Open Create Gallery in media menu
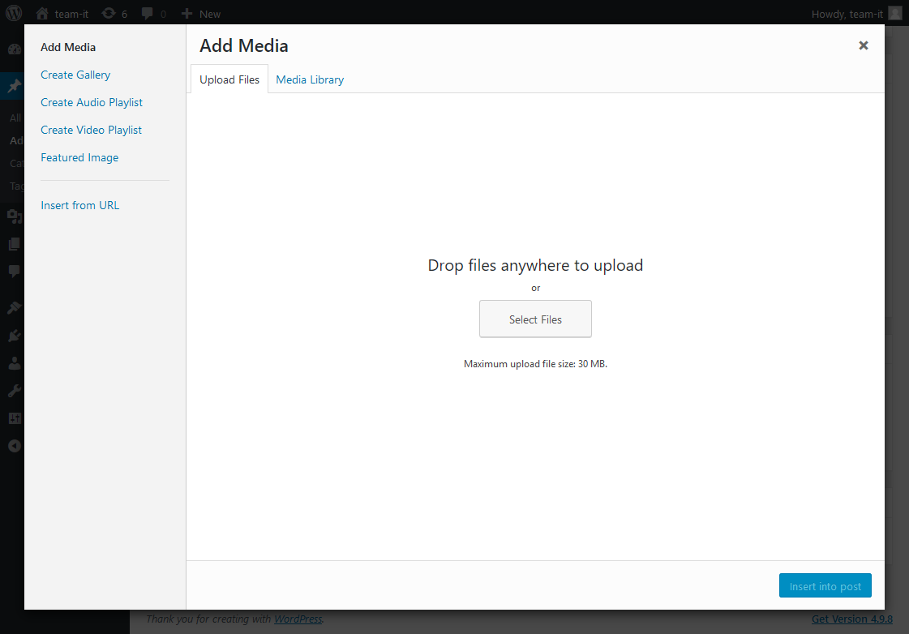 [x=75, y=75]
